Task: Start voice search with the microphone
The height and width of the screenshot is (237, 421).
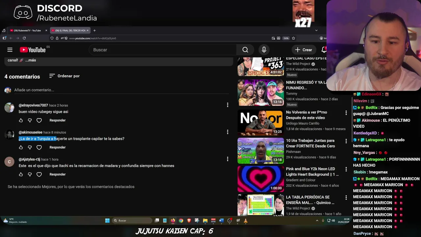Action: (x=264, y=50)
